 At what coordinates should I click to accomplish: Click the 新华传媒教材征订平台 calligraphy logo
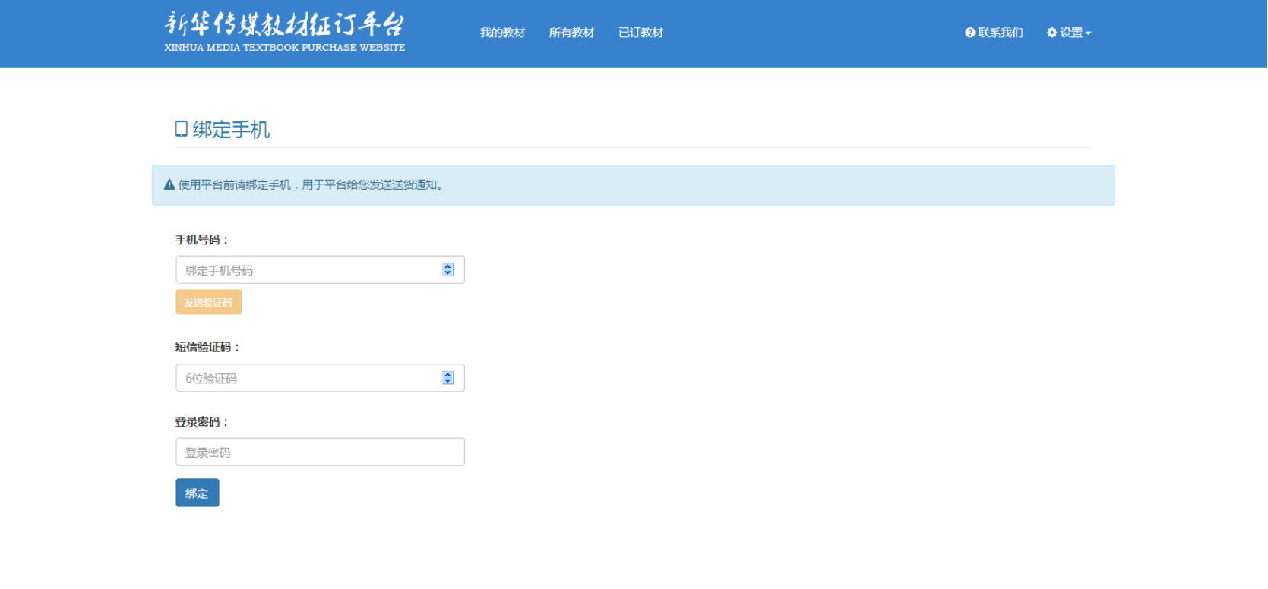pyautogui.click(x=284, y=24)
